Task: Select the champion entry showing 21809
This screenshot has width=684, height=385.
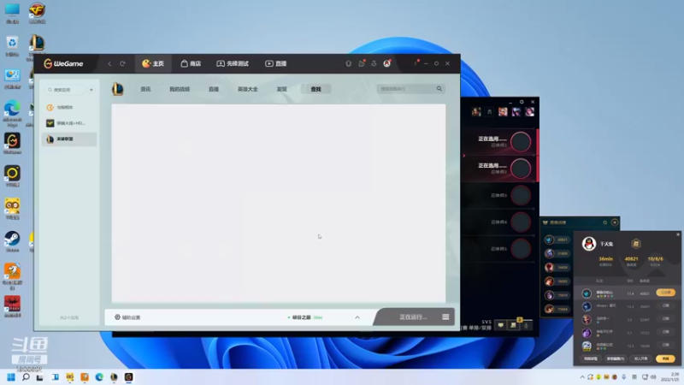Action: point(557,253)
